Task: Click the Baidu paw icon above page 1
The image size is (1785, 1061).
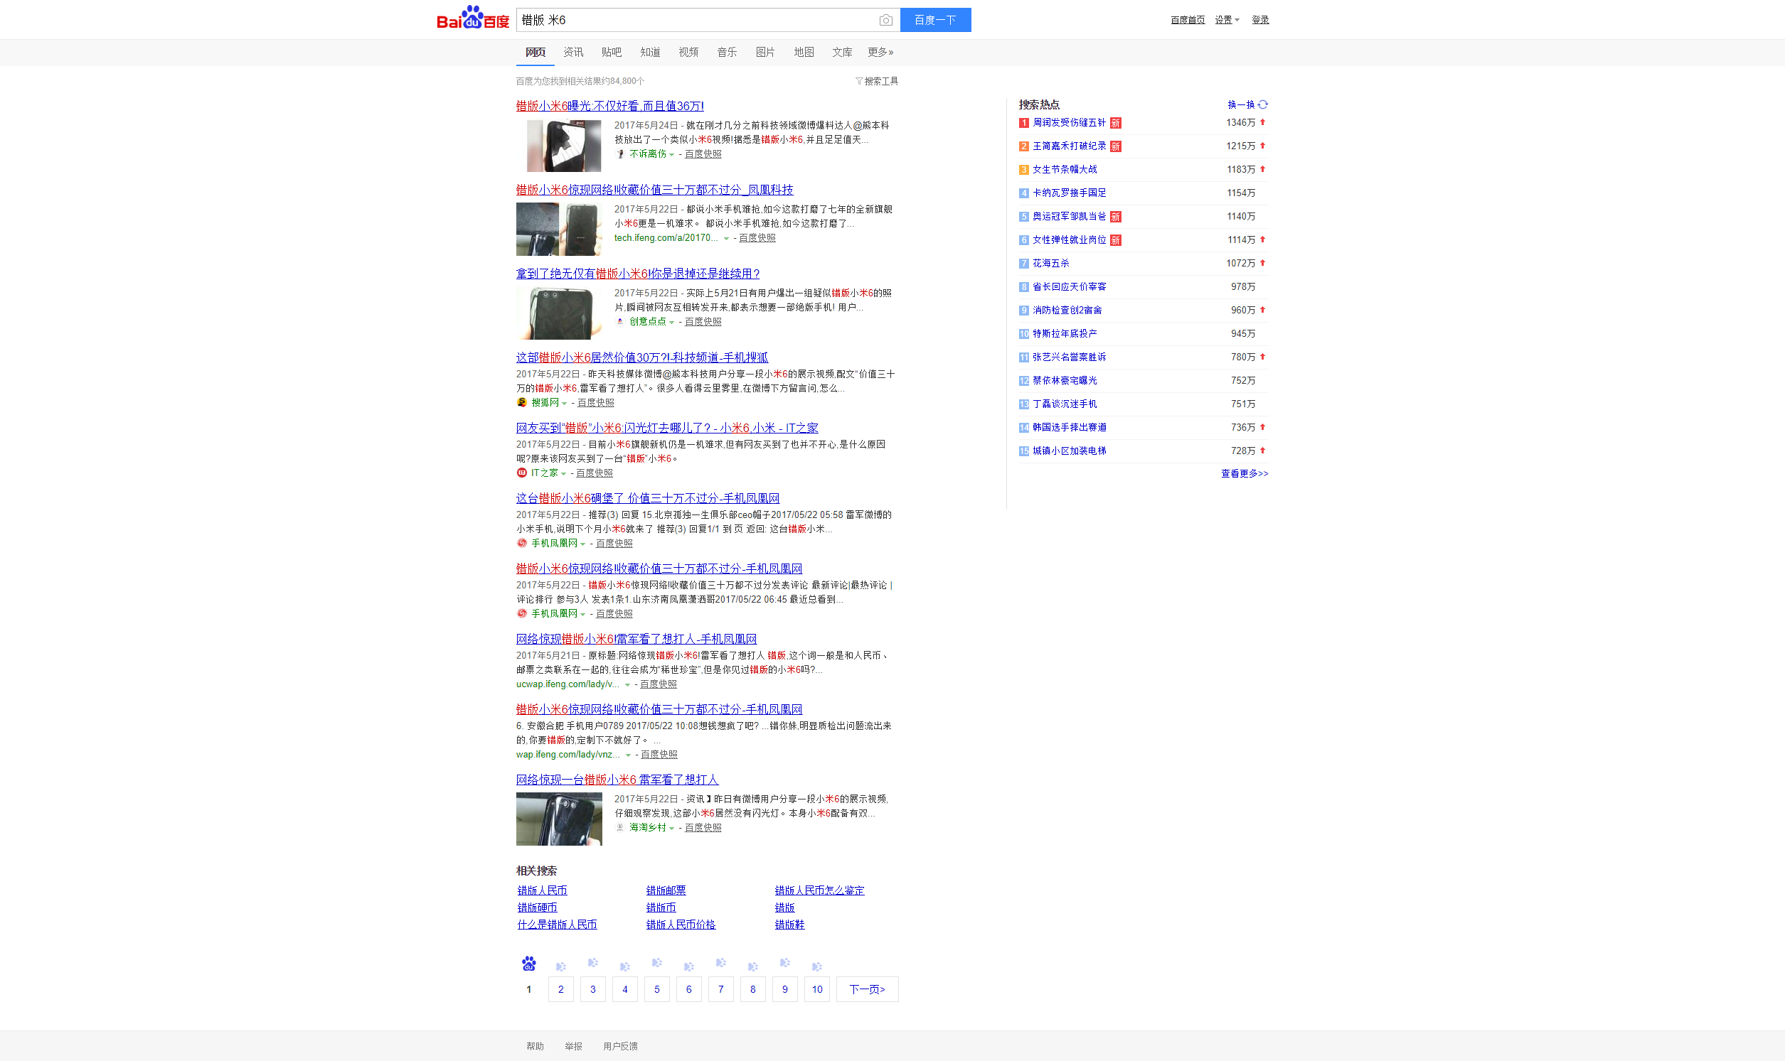Action: click(x=528, y=964)
